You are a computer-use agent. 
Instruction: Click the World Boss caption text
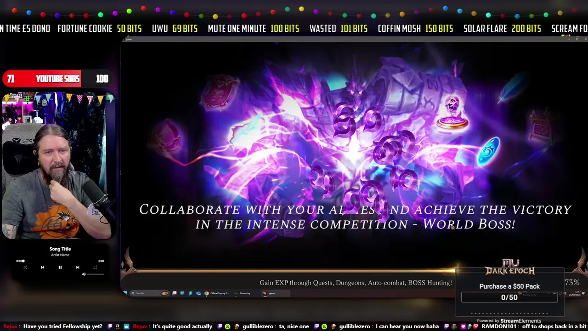(x=355, y=217)
